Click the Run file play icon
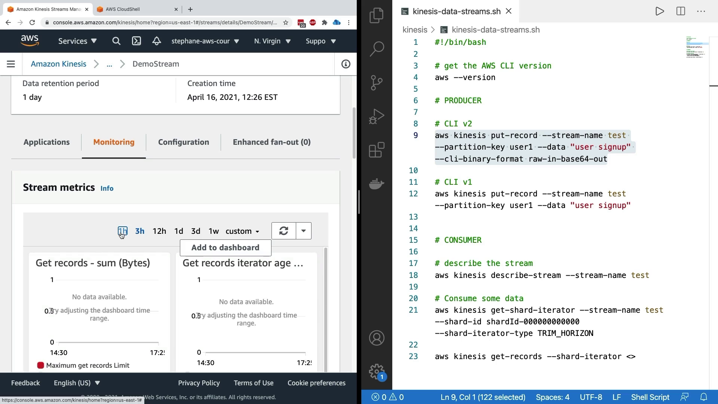The image size is (718, 404). [x=660, y=11]
